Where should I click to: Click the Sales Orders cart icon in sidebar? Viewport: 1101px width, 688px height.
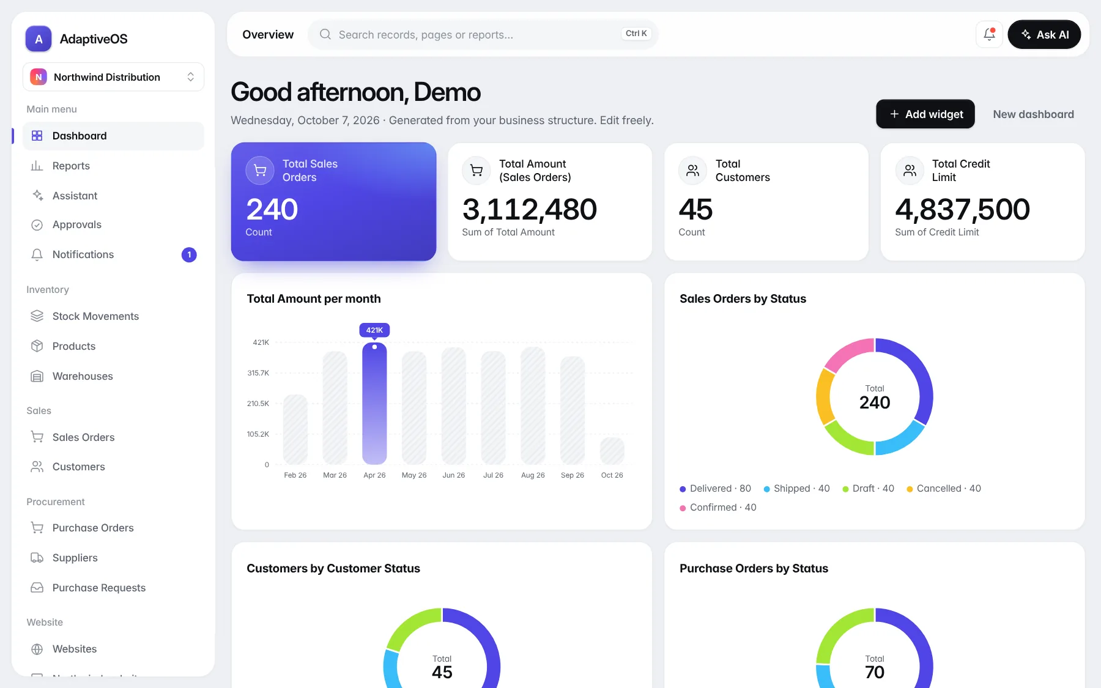37,437
